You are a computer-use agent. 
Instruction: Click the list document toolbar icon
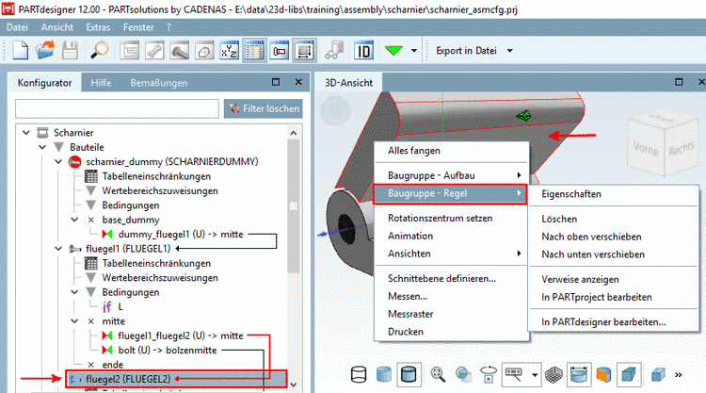(129, 51)
